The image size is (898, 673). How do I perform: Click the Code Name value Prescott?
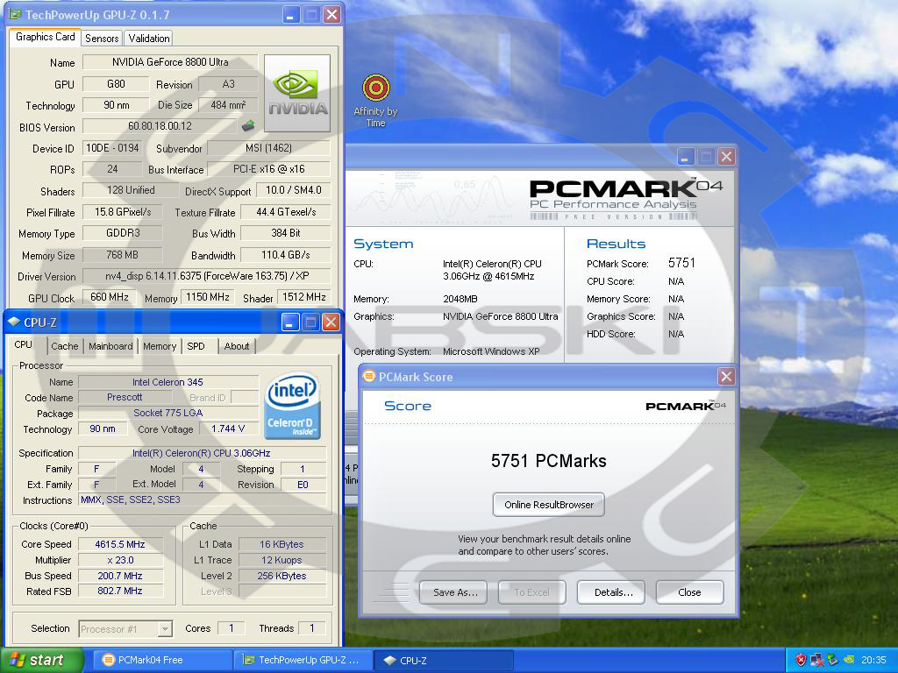coord(125,397)
